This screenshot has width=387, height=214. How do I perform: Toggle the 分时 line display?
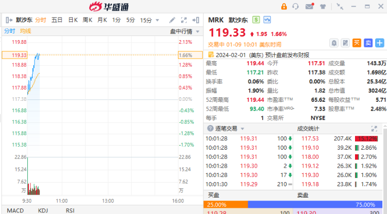click(x=10, y=31)
